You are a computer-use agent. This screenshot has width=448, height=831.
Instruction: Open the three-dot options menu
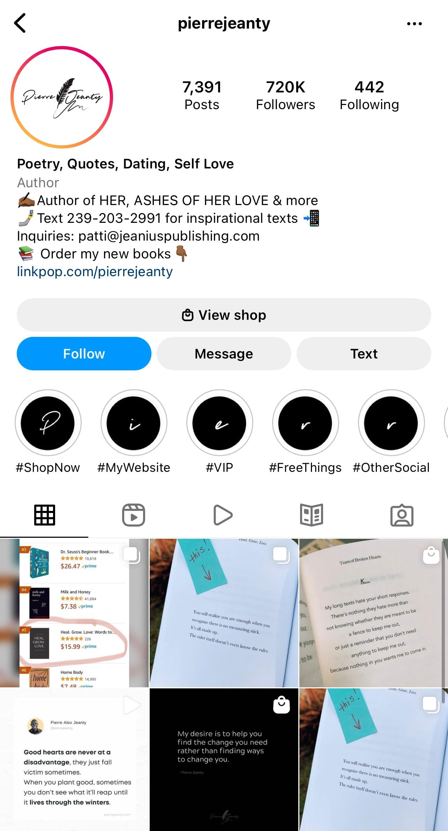pyautogui.click(x=414, y=23)
